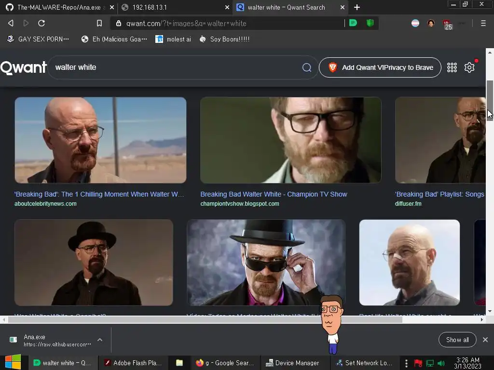The width and height of the screenshot is (494, 370).
Task: Click Add Qwant VIPrivacy to Brave button
Action: click(380, 67)
